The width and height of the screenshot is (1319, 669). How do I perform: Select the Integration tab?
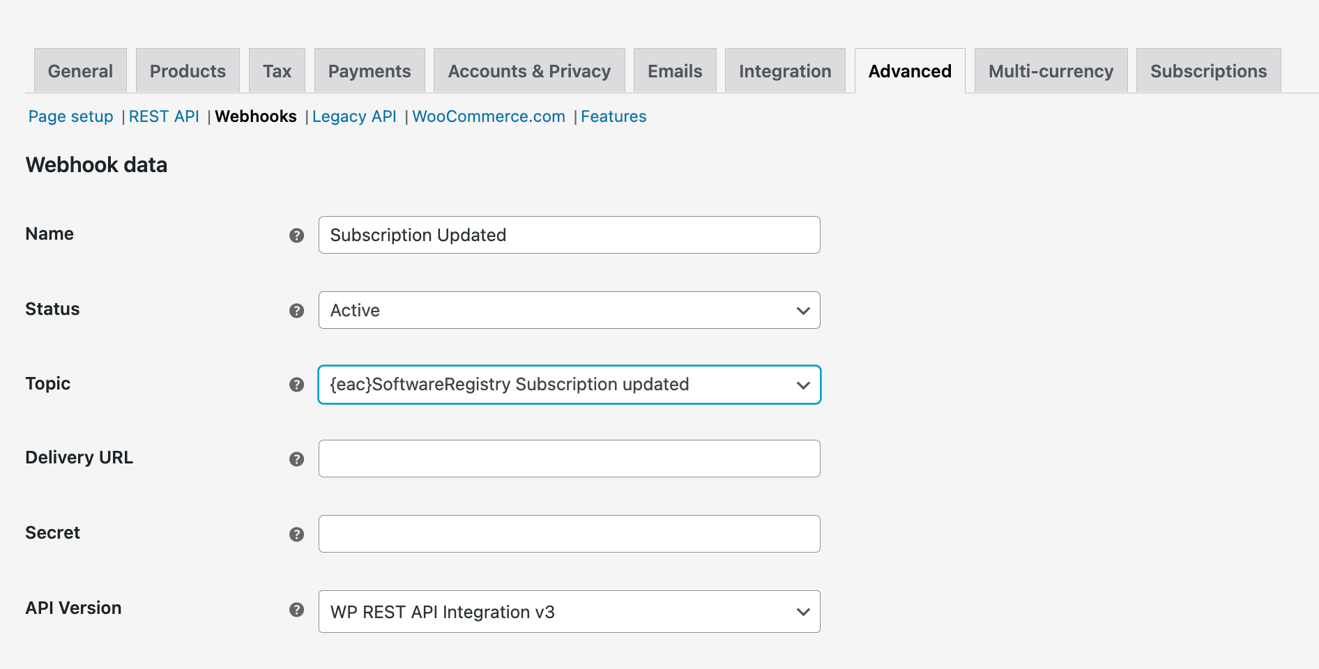pos(785,70)
